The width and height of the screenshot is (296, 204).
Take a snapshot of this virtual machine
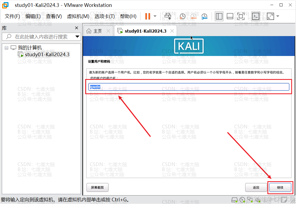pyautogui.click(x=182, y=16)
